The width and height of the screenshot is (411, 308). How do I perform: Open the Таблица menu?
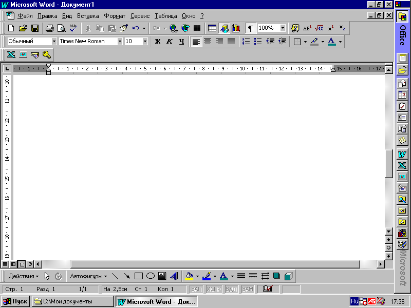pos(165,16)
